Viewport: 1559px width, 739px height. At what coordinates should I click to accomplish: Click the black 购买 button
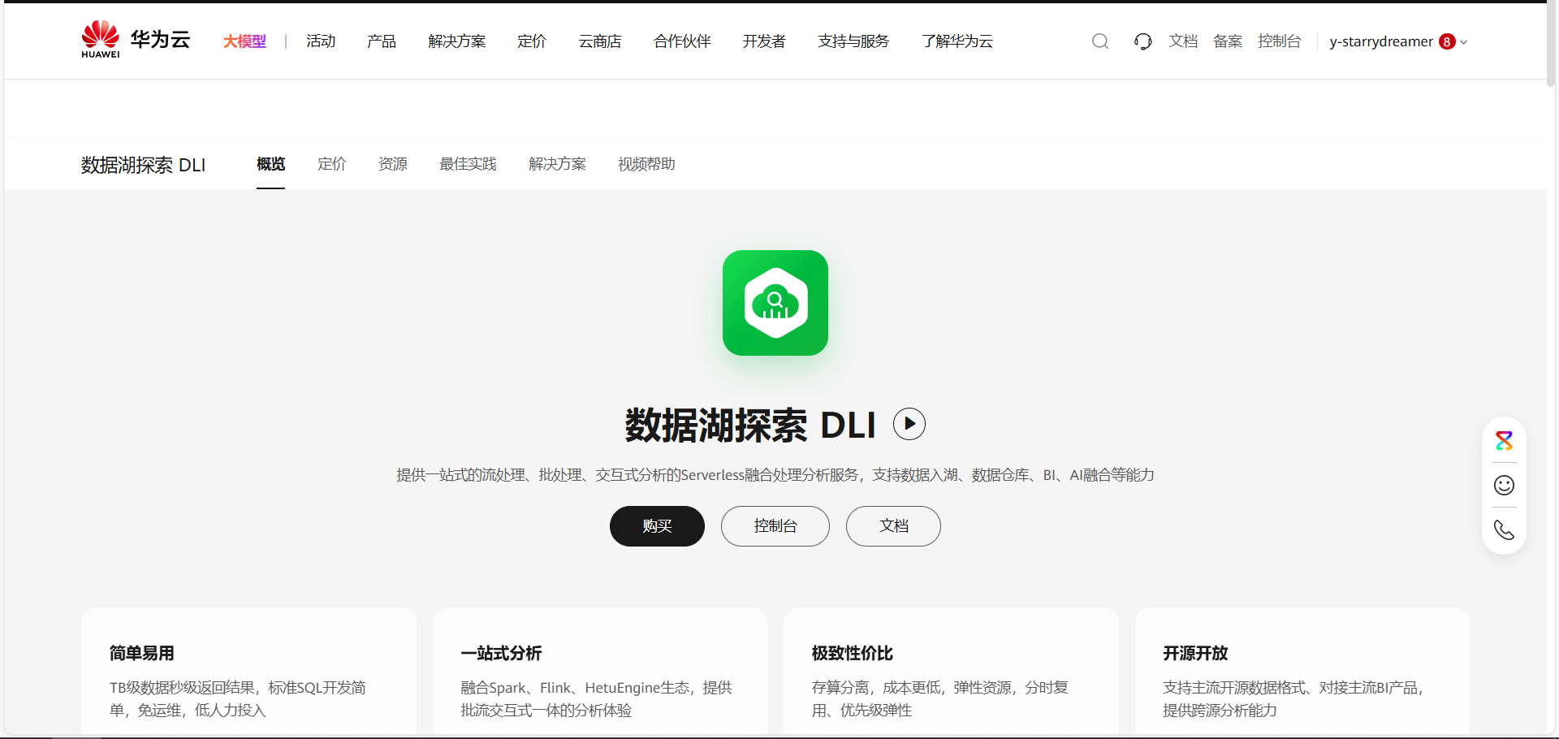(657, 526)
